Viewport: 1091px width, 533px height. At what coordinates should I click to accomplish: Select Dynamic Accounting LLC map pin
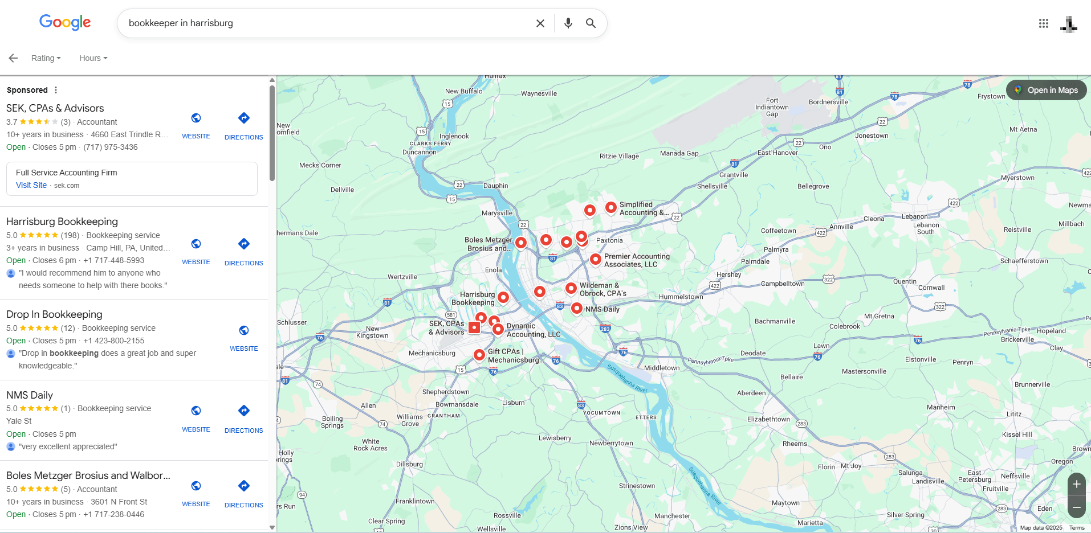[x=498, y=329]
